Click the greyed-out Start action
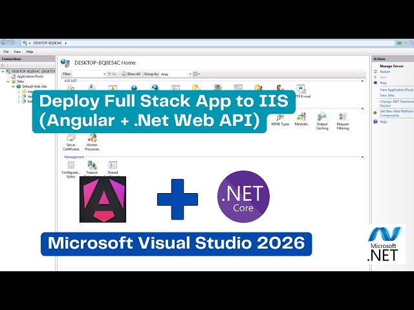Image resolution: width=414 pixels, height=310 pixels. click(383, 77)
